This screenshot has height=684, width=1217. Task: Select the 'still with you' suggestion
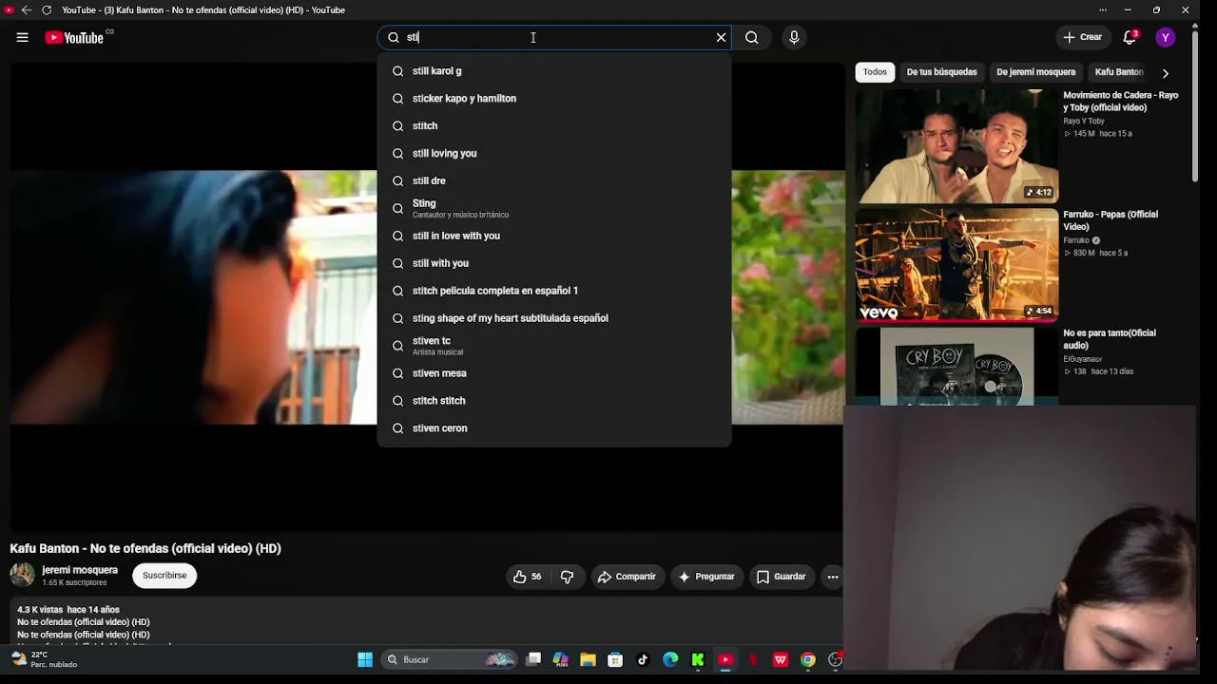(x=554, y=264)
